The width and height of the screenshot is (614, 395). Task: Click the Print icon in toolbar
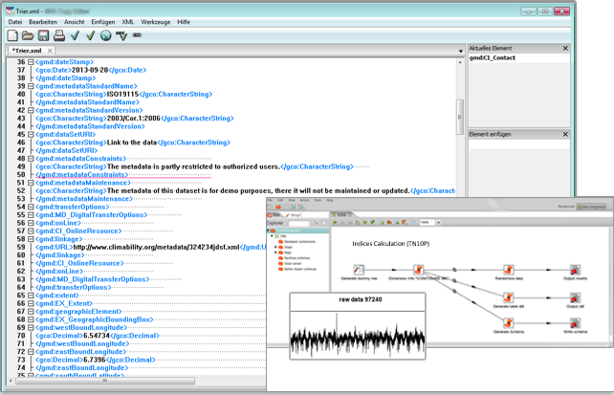(x=58, y=35)
